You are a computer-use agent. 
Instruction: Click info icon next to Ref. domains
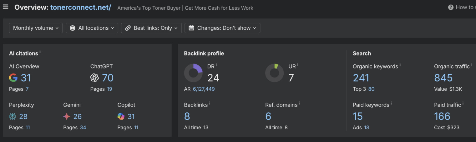[300, 103]
